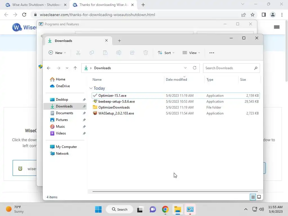Open Chrome profile icon
This screenshot has width=288, height=216.
tap(273, 15)
